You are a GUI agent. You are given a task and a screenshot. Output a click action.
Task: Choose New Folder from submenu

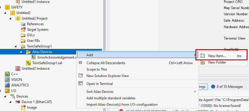click(223, 62)
